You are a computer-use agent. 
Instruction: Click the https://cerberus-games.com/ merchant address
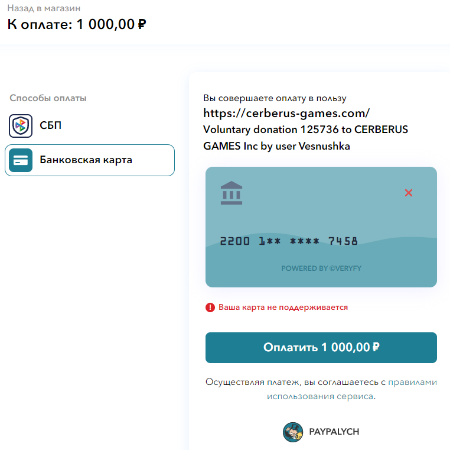(286, 113)
